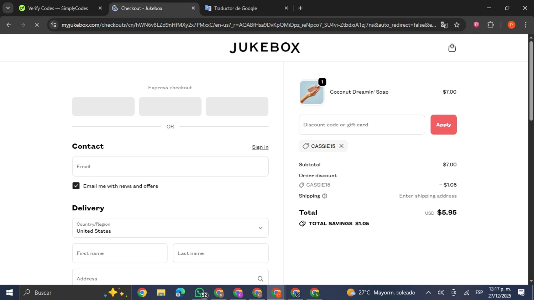534x300 pixels.
Task: Open Microsoft Edge from the taskbar
Action: coord(180,293)
